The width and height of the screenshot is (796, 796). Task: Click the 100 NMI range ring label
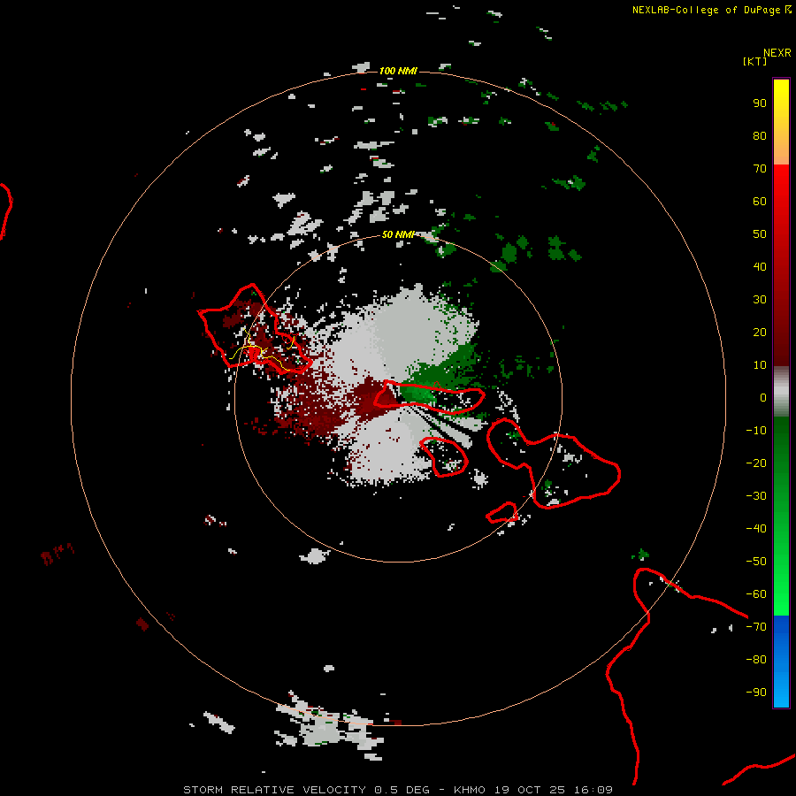pyautogui.click(x=398, y=71)
